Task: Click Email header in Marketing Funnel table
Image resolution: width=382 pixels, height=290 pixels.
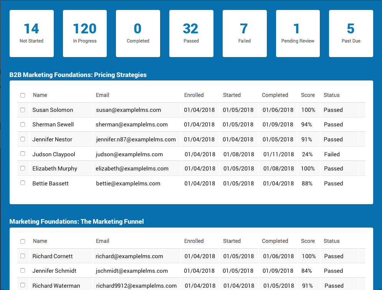Action: pos(103,241)
